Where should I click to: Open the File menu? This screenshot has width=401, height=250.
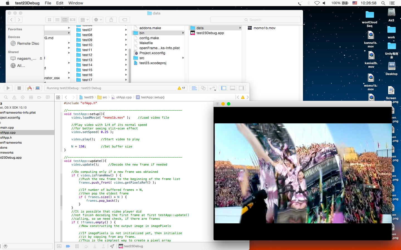(48, 3)
